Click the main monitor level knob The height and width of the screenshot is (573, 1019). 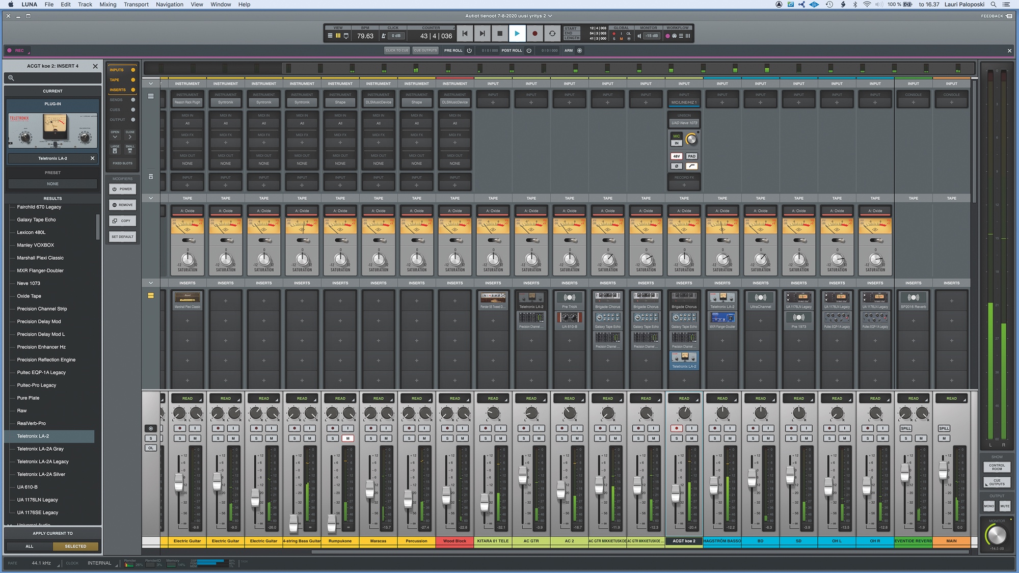(x=997, y=535)
